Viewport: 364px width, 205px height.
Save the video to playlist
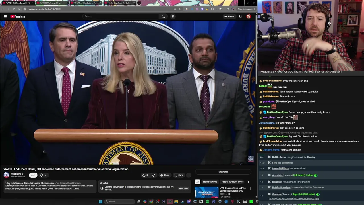click(x=179, y=175)
